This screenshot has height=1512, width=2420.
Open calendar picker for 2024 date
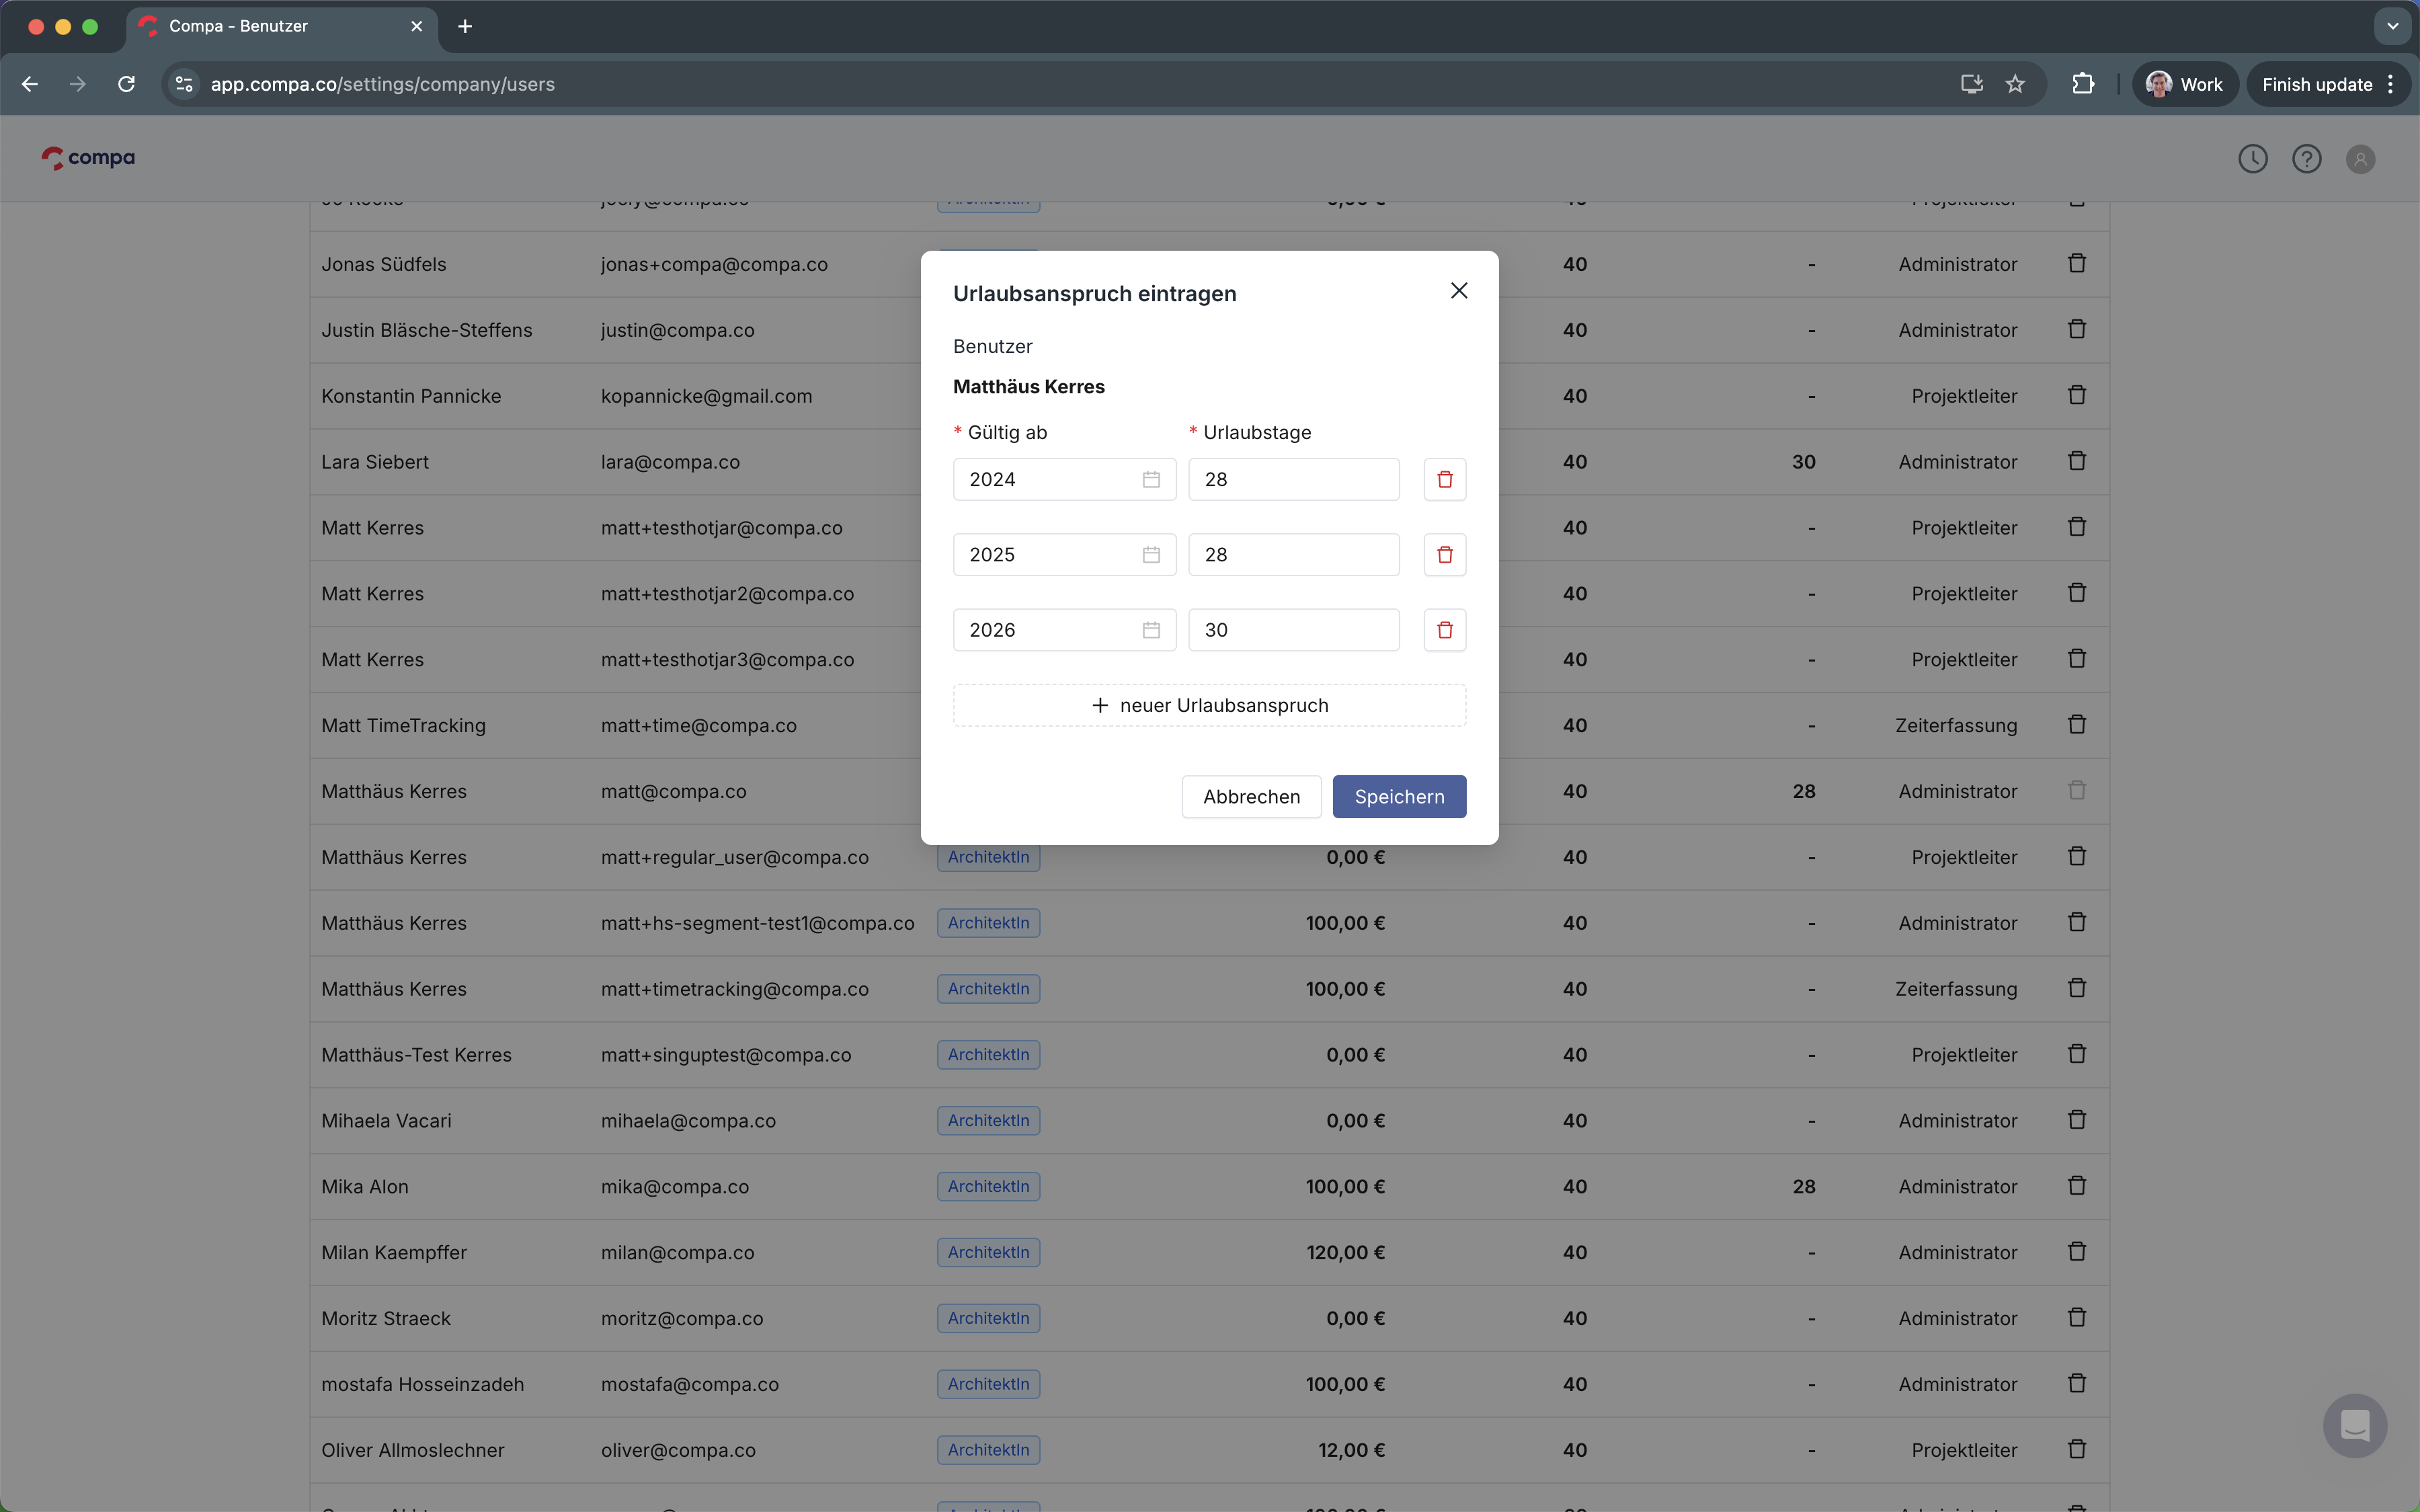[1151, 479]
